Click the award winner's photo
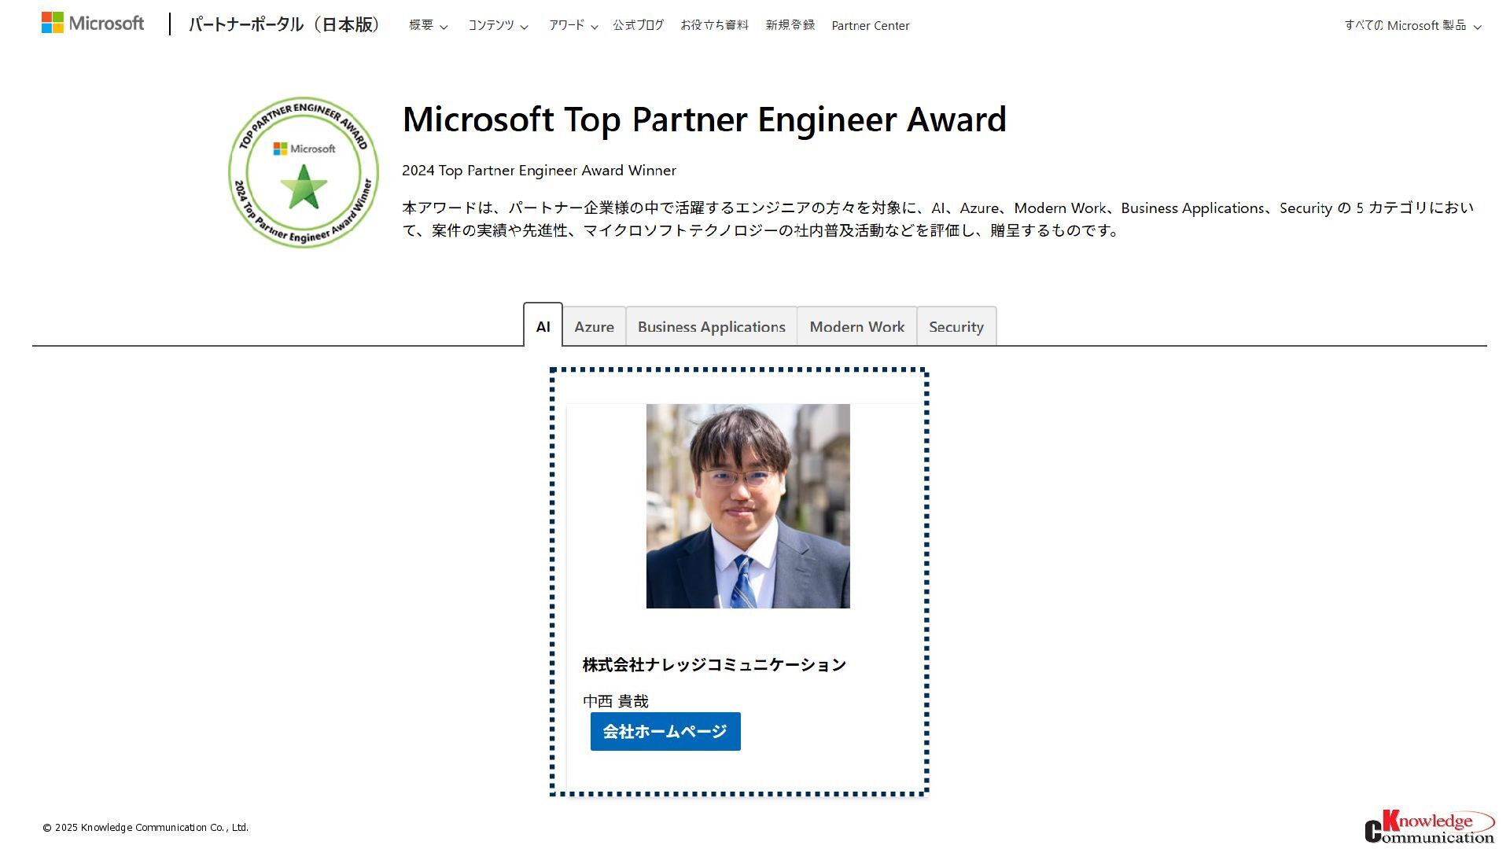The width and height of the screenshot is (1510, 849). (748, 506)
